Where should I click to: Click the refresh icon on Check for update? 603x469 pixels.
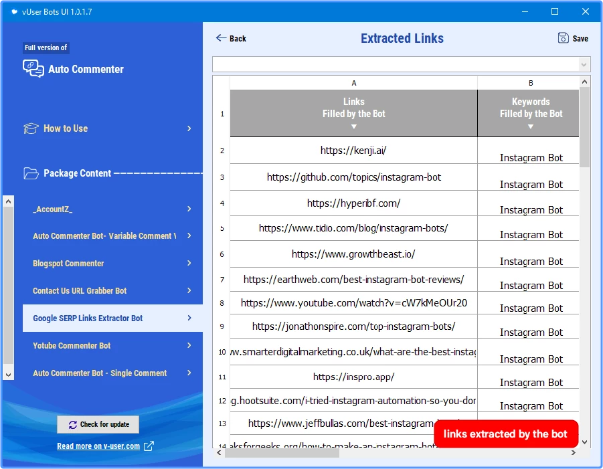pyautogui.click(x=73, y=424)
